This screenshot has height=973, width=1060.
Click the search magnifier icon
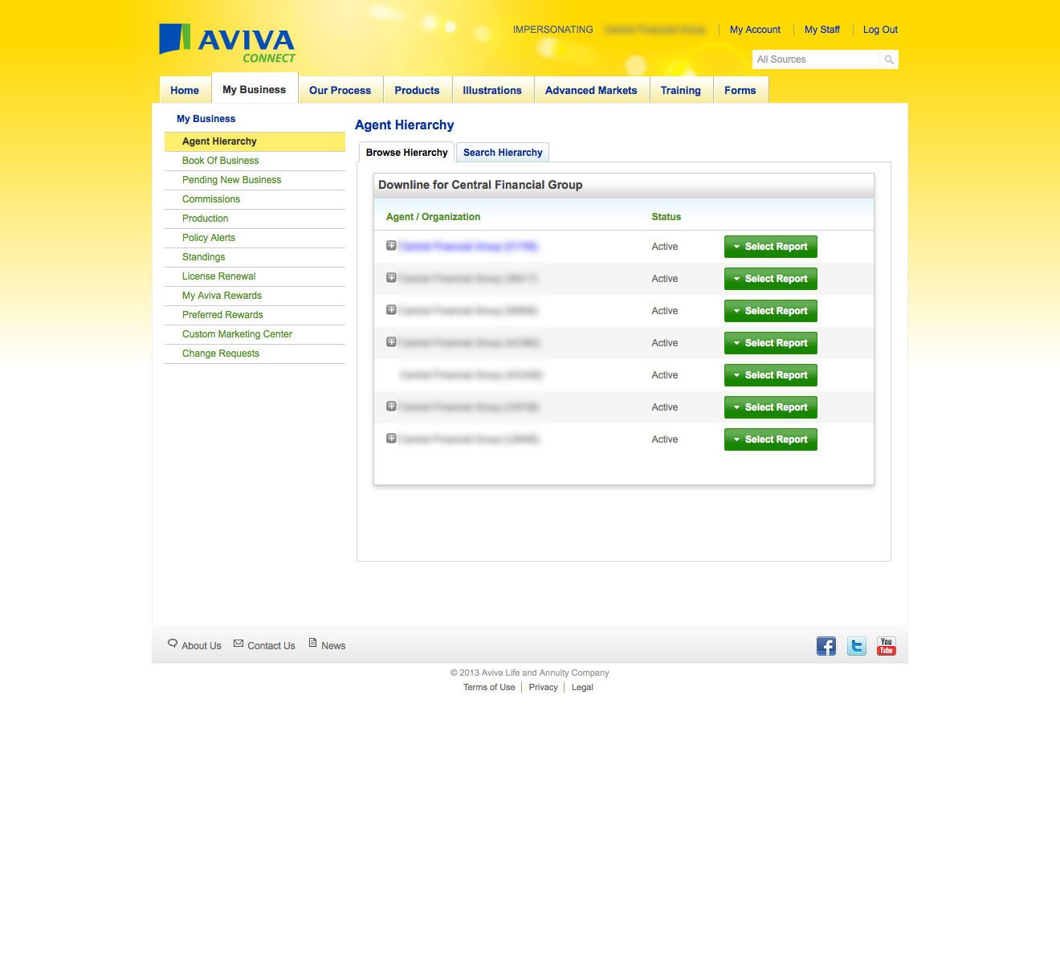click(x=889, y=59)
